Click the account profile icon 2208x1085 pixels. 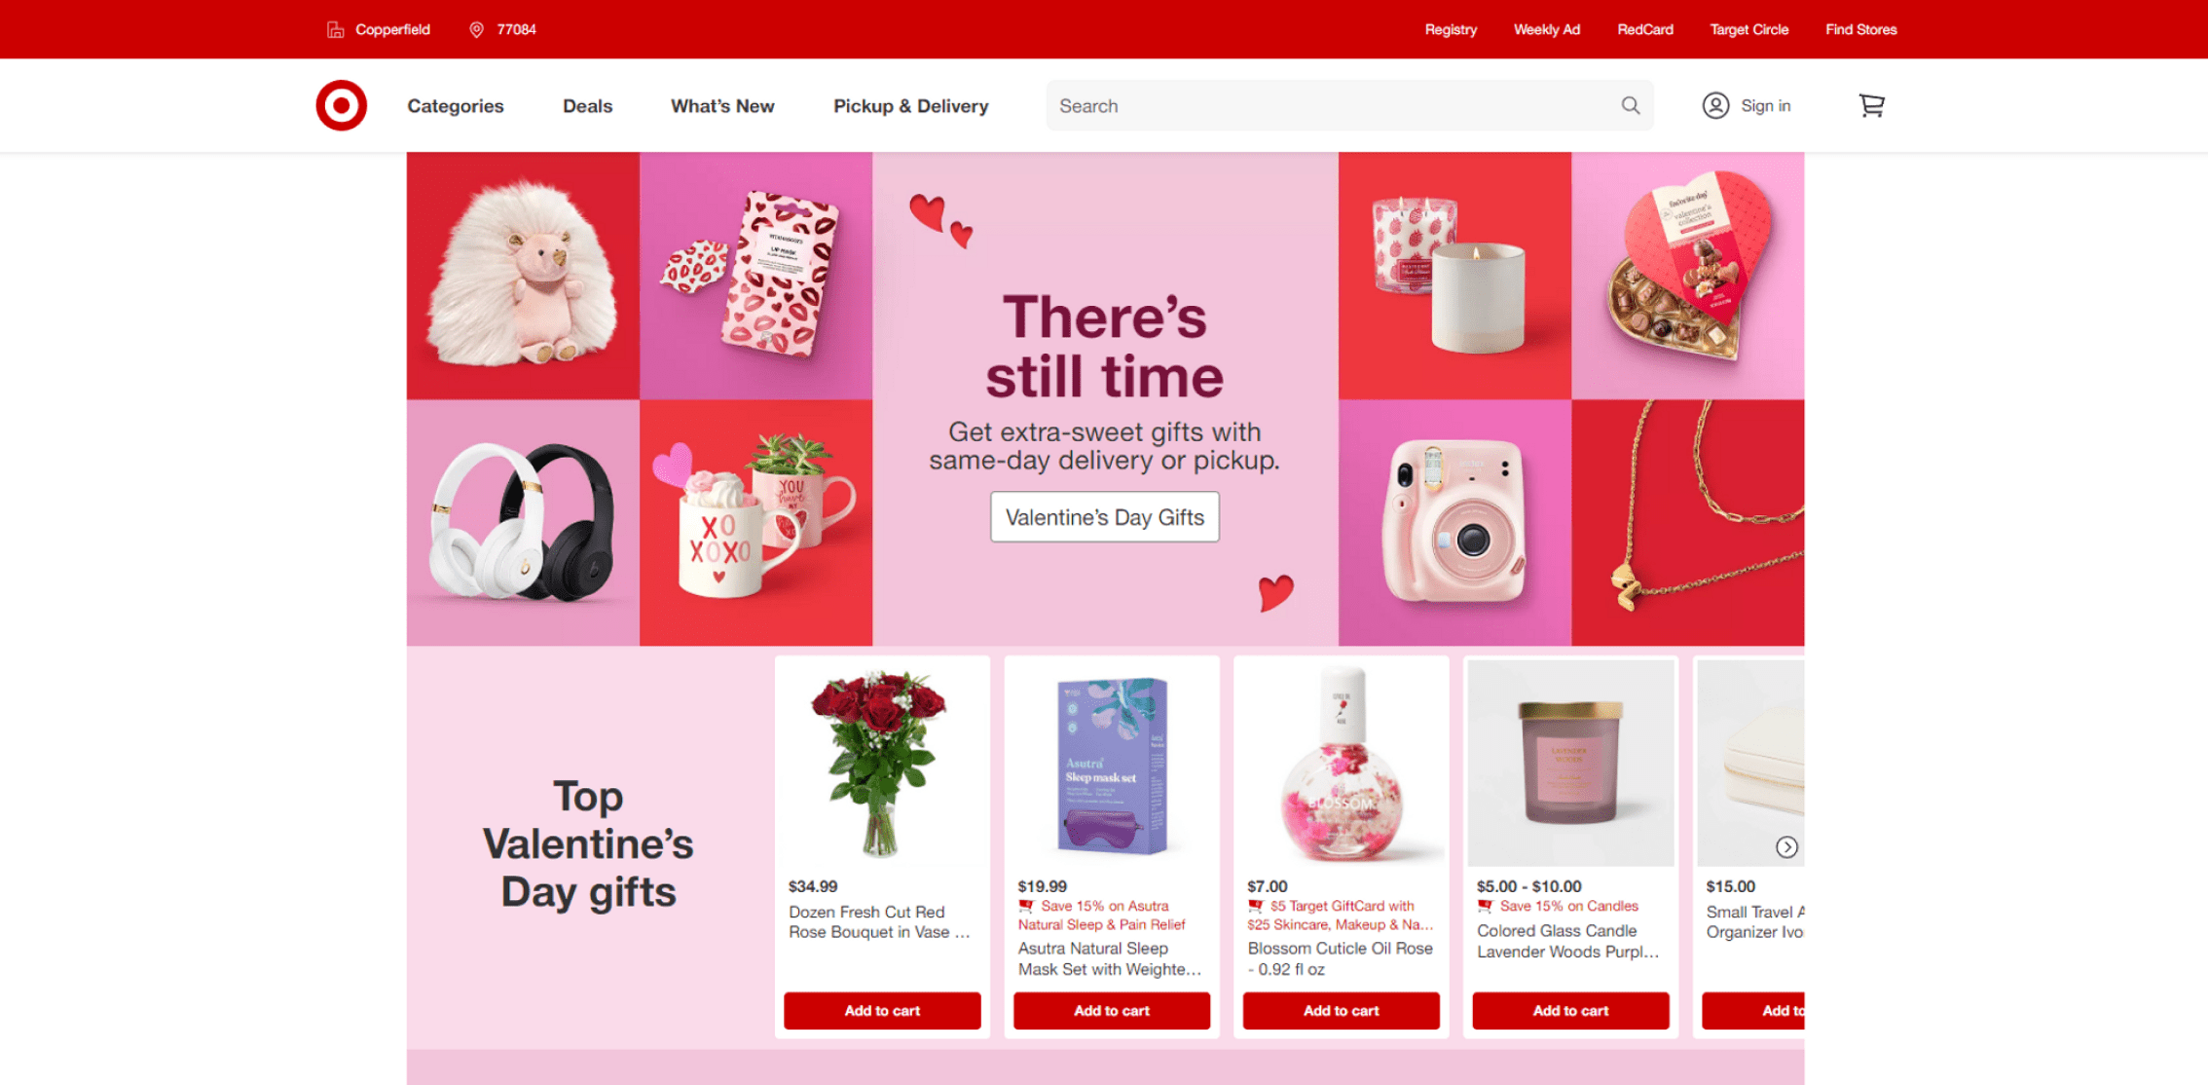[x=1715, y=105]
